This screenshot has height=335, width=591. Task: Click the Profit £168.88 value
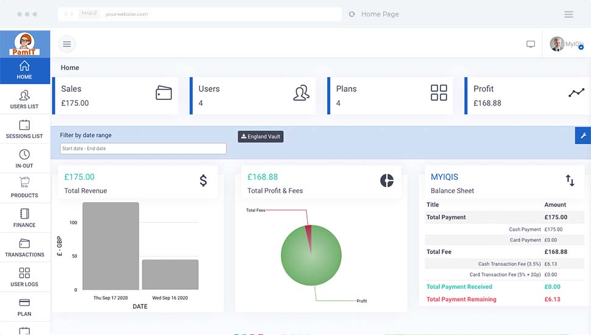click(487, 103)
